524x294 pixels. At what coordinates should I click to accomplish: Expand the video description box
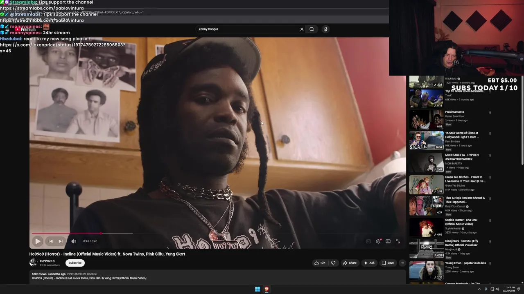pyautogui.click(x=217, y=276)
